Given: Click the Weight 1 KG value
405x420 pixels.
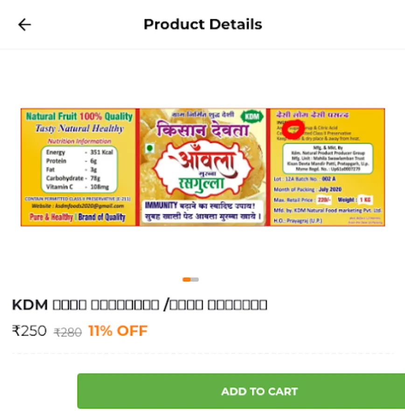Looking at the screenshot, I should [x=365, y=200].
